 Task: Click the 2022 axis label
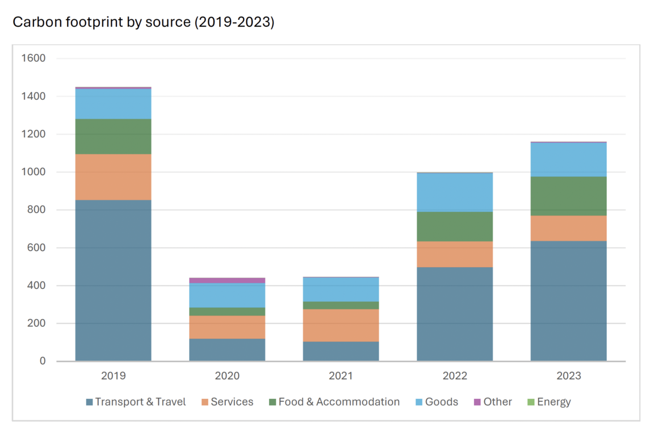[x=455, y=376]
